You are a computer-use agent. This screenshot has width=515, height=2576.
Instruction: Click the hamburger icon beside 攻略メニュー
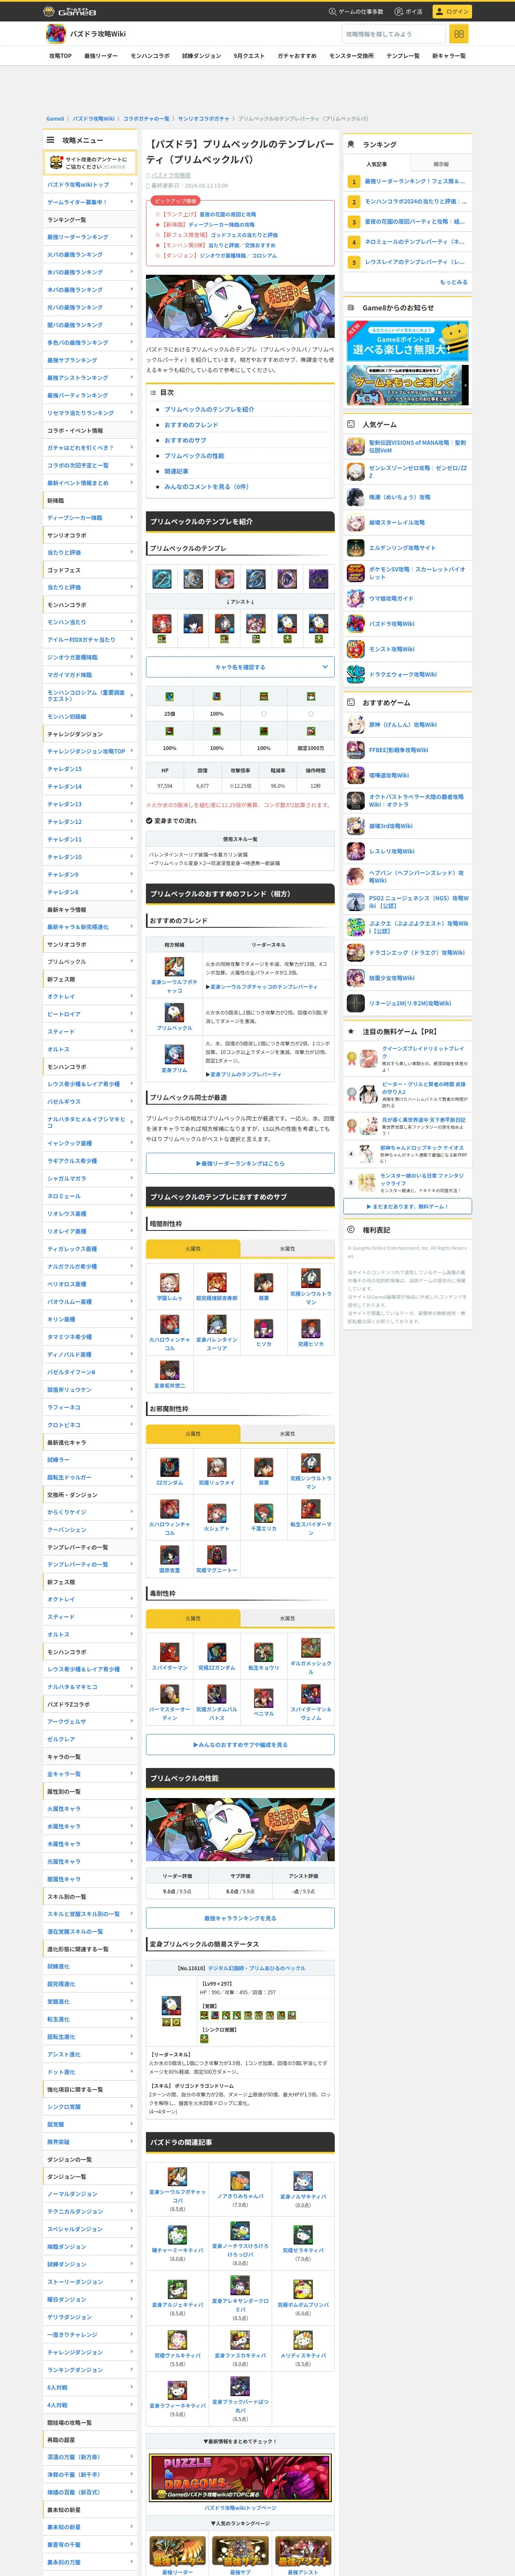50,140
